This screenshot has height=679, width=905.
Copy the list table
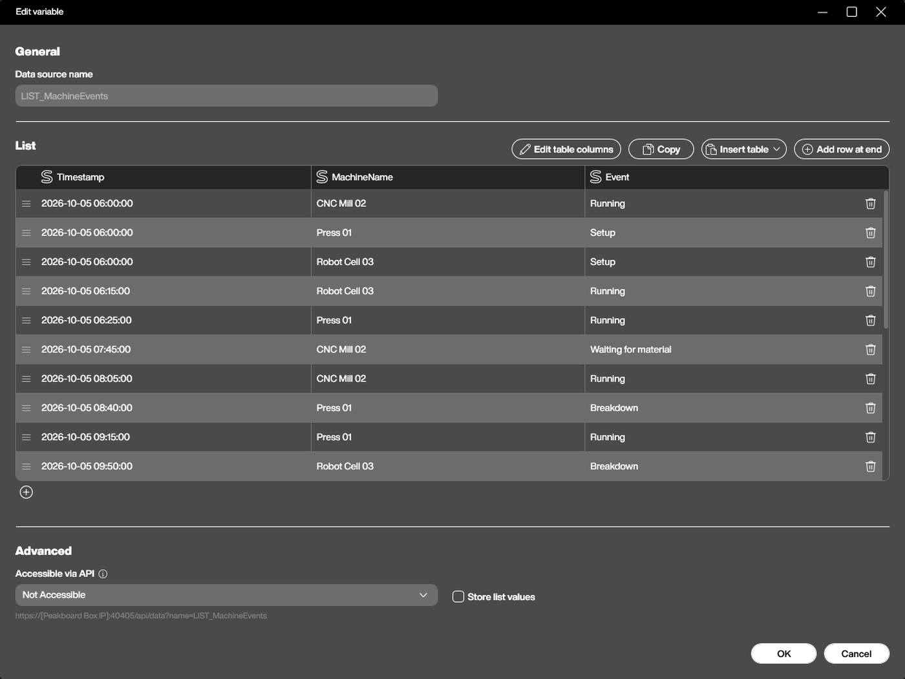(x=661, y=149)
